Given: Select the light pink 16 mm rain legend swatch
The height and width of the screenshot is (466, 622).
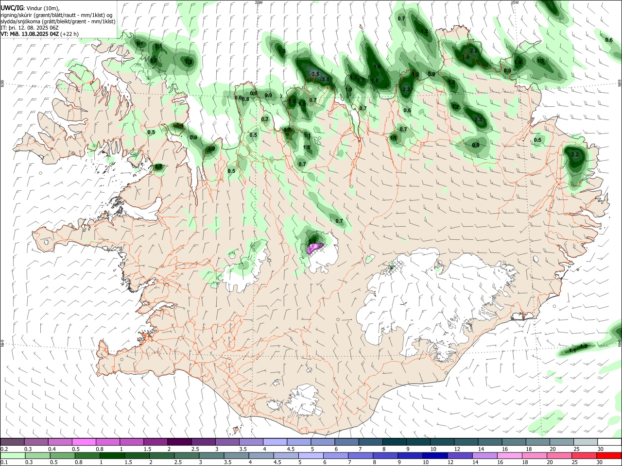Looking at the screenshot, I should click(x=510, y=455).
